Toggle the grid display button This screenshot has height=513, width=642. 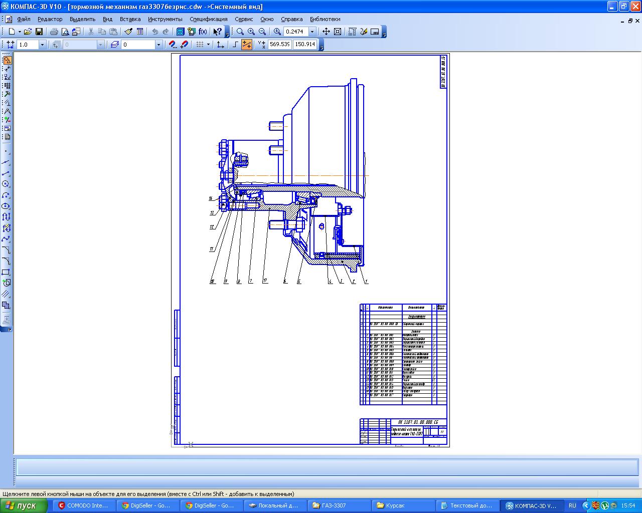[x=200, y=45]
